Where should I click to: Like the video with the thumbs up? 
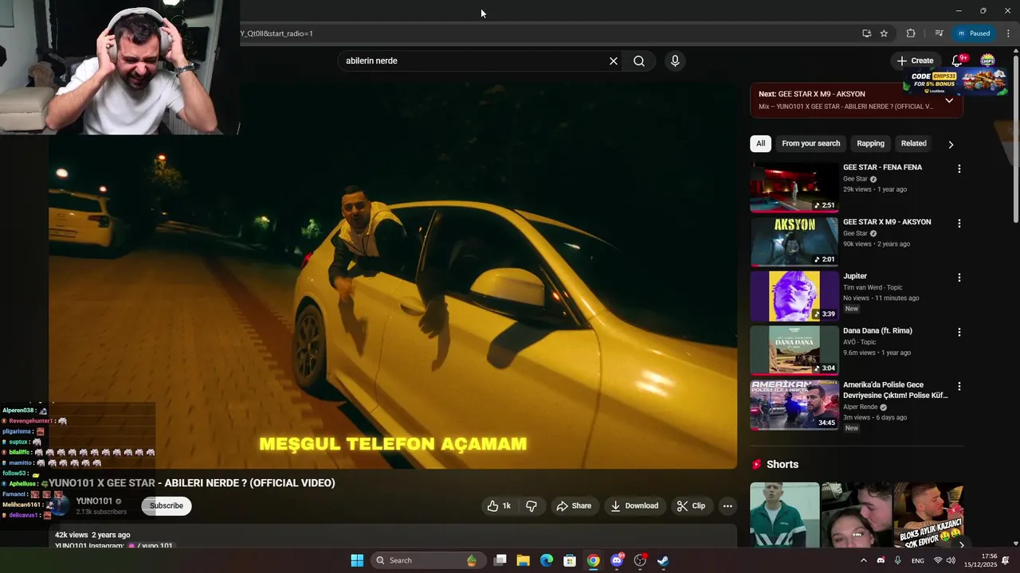point(500,506)
